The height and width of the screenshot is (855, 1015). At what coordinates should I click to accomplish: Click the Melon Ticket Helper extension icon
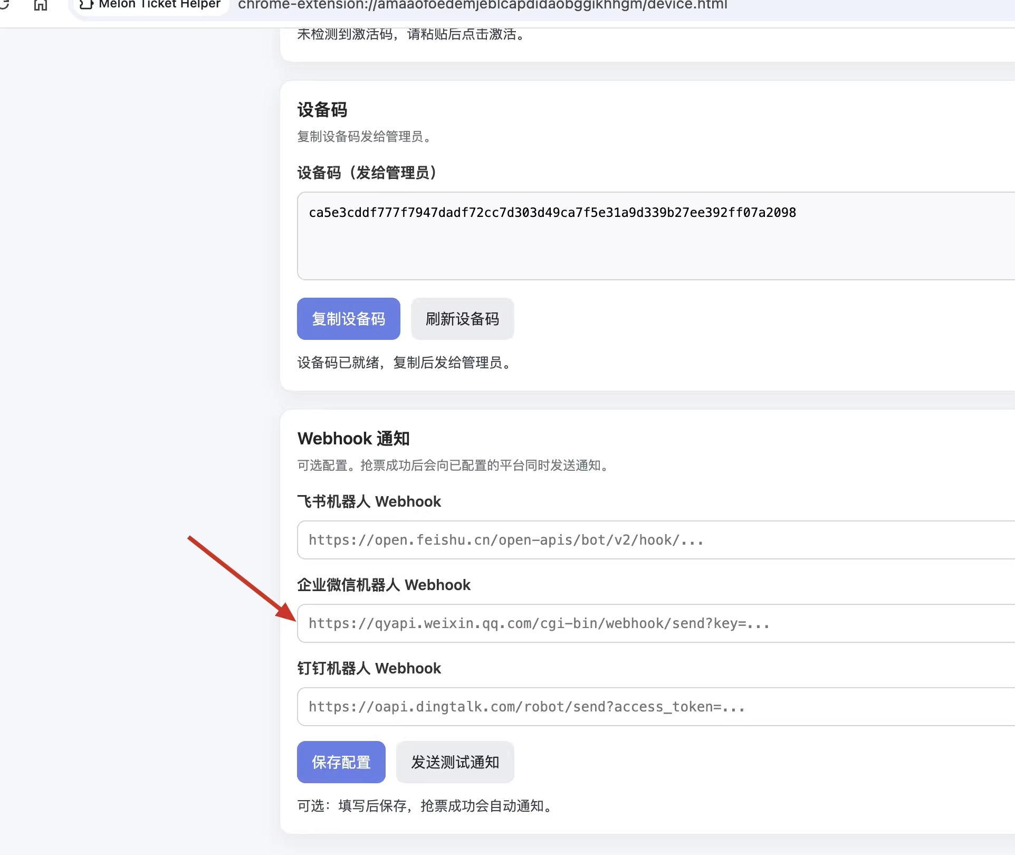[86, 4]
